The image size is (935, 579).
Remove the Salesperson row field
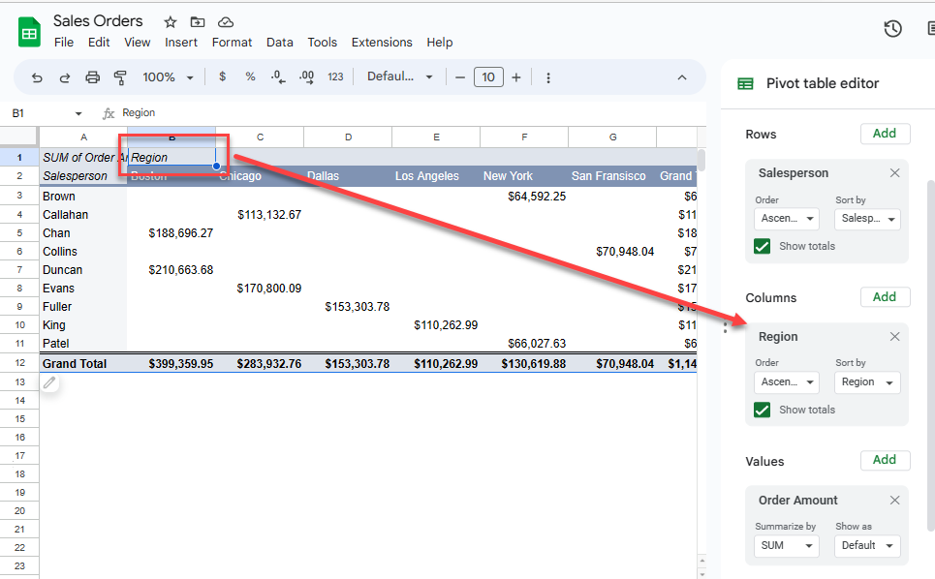[x=894, y=173]
